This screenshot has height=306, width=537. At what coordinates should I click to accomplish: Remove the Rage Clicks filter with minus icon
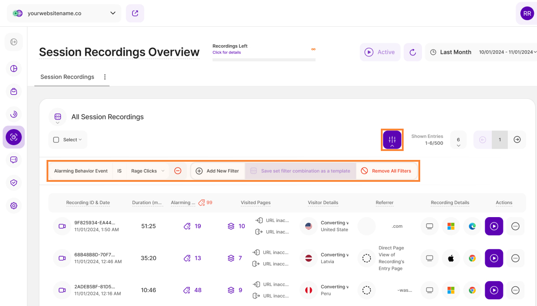[178, 171]
